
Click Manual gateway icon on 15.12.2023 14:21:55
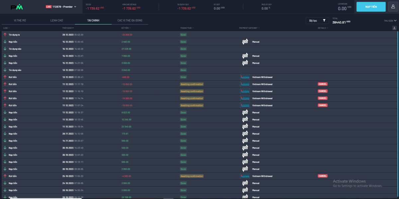pyautogui.click(x=245, y=63)
